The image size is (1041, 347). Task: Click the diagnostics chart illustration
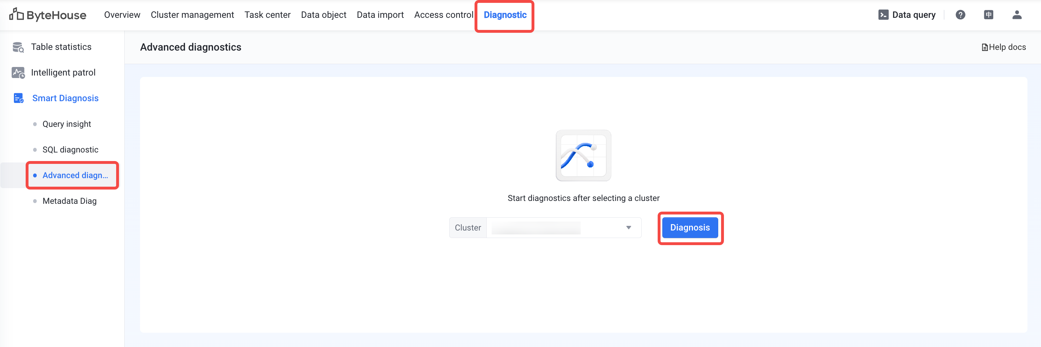pyautogui.click(x=583, y=156)
